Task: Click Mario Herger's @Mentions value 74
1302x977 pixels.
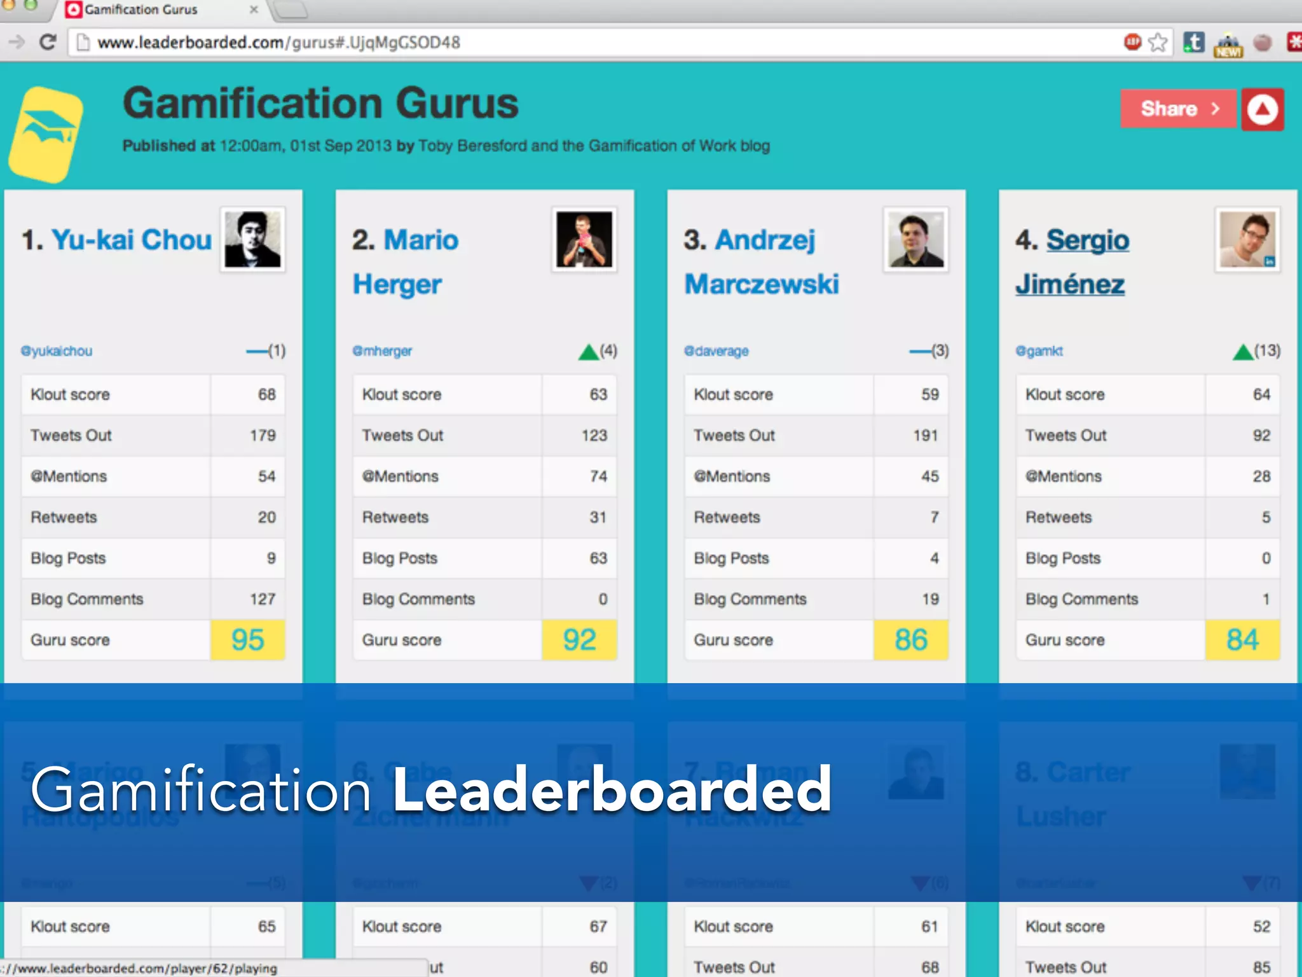Action: pyautogui.click(x=598, y=476)
